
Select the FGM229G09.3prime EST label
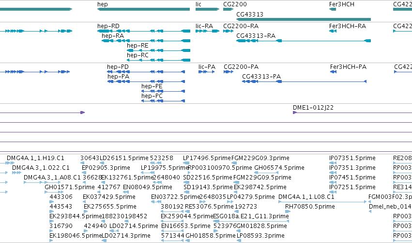(260, 158)
